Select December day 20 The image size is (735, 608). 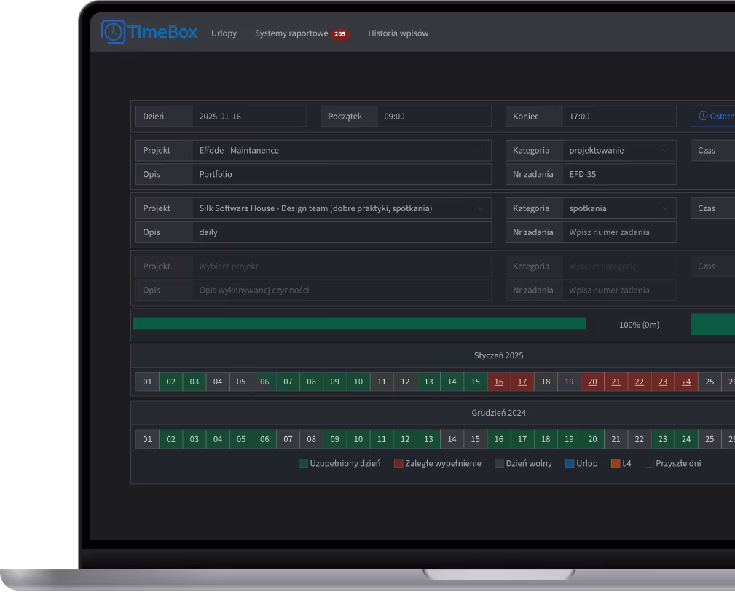(x=592, y=439)
